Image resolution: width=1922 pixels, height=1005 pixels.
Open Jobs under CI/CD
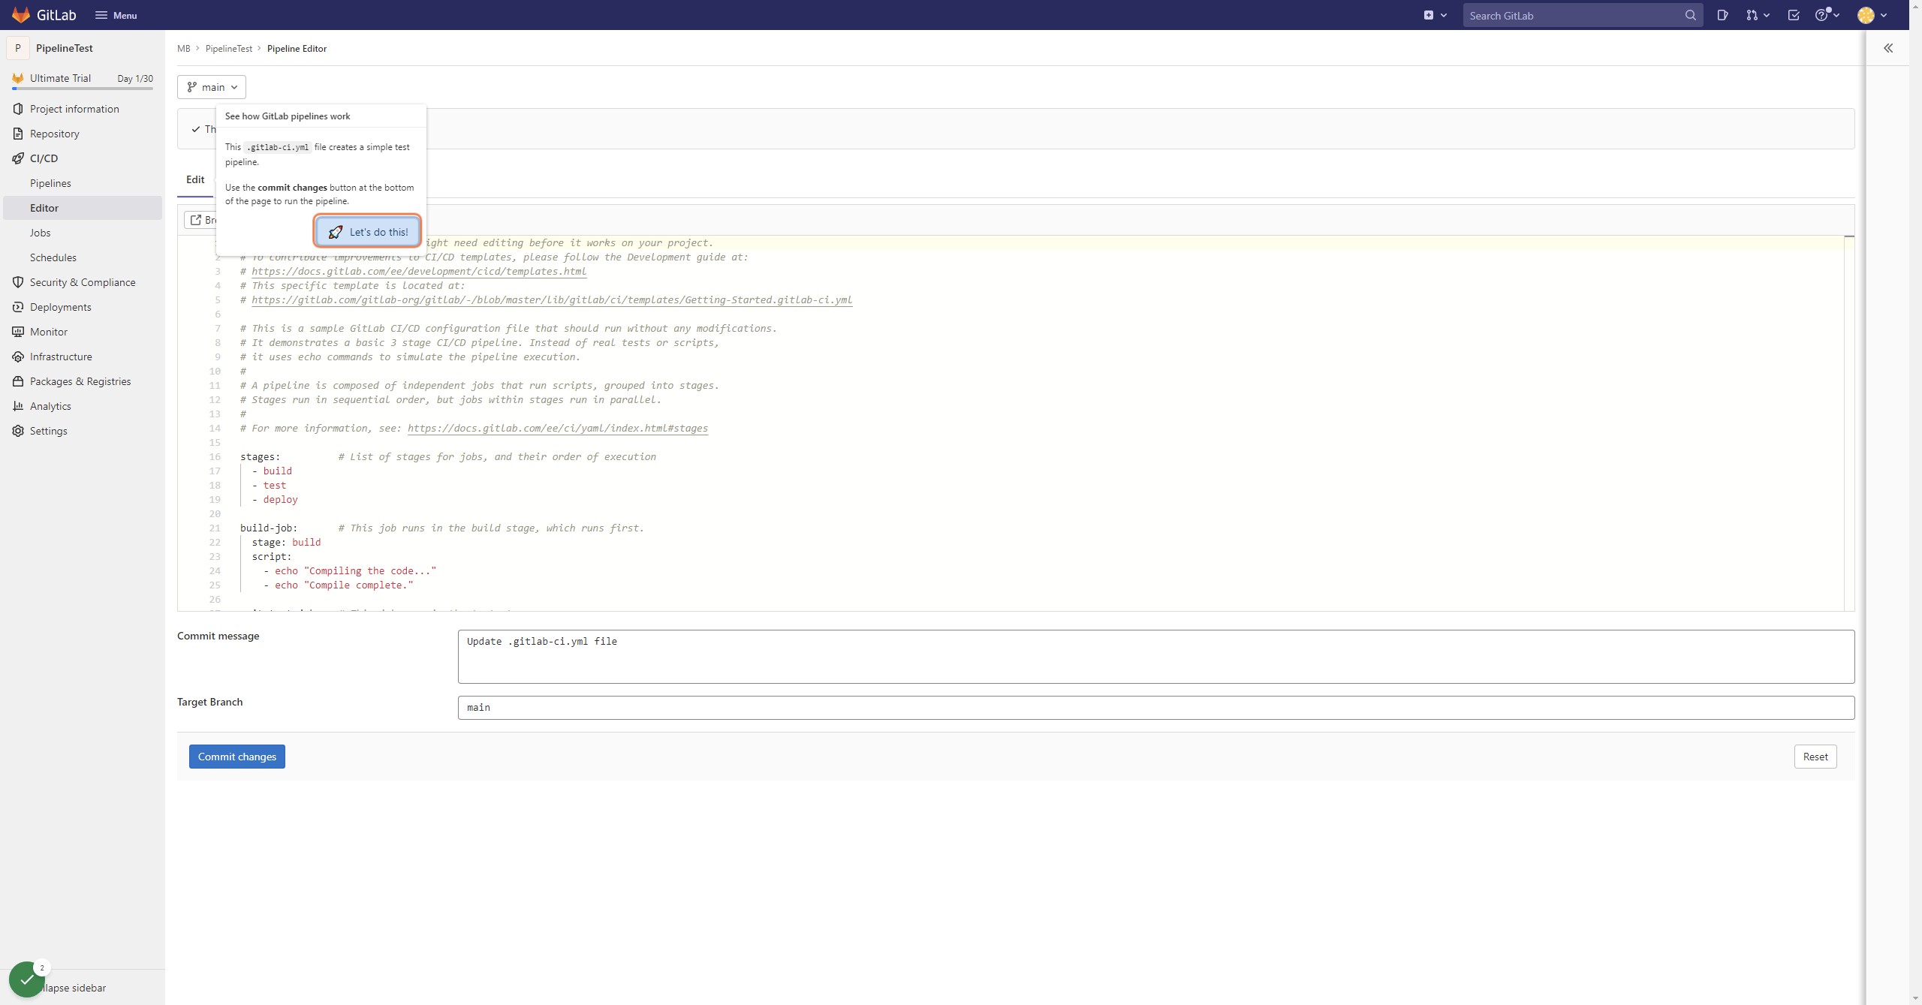click(x=83, y=233)
